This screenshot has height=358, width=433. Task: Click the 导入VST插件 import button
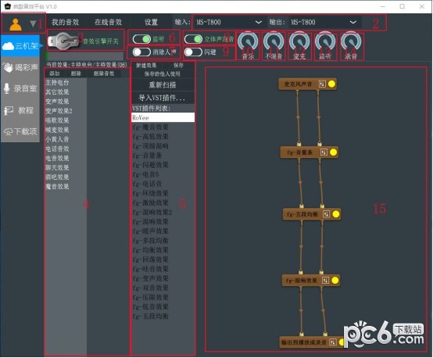pyautogui.click(x=163, y=98)
